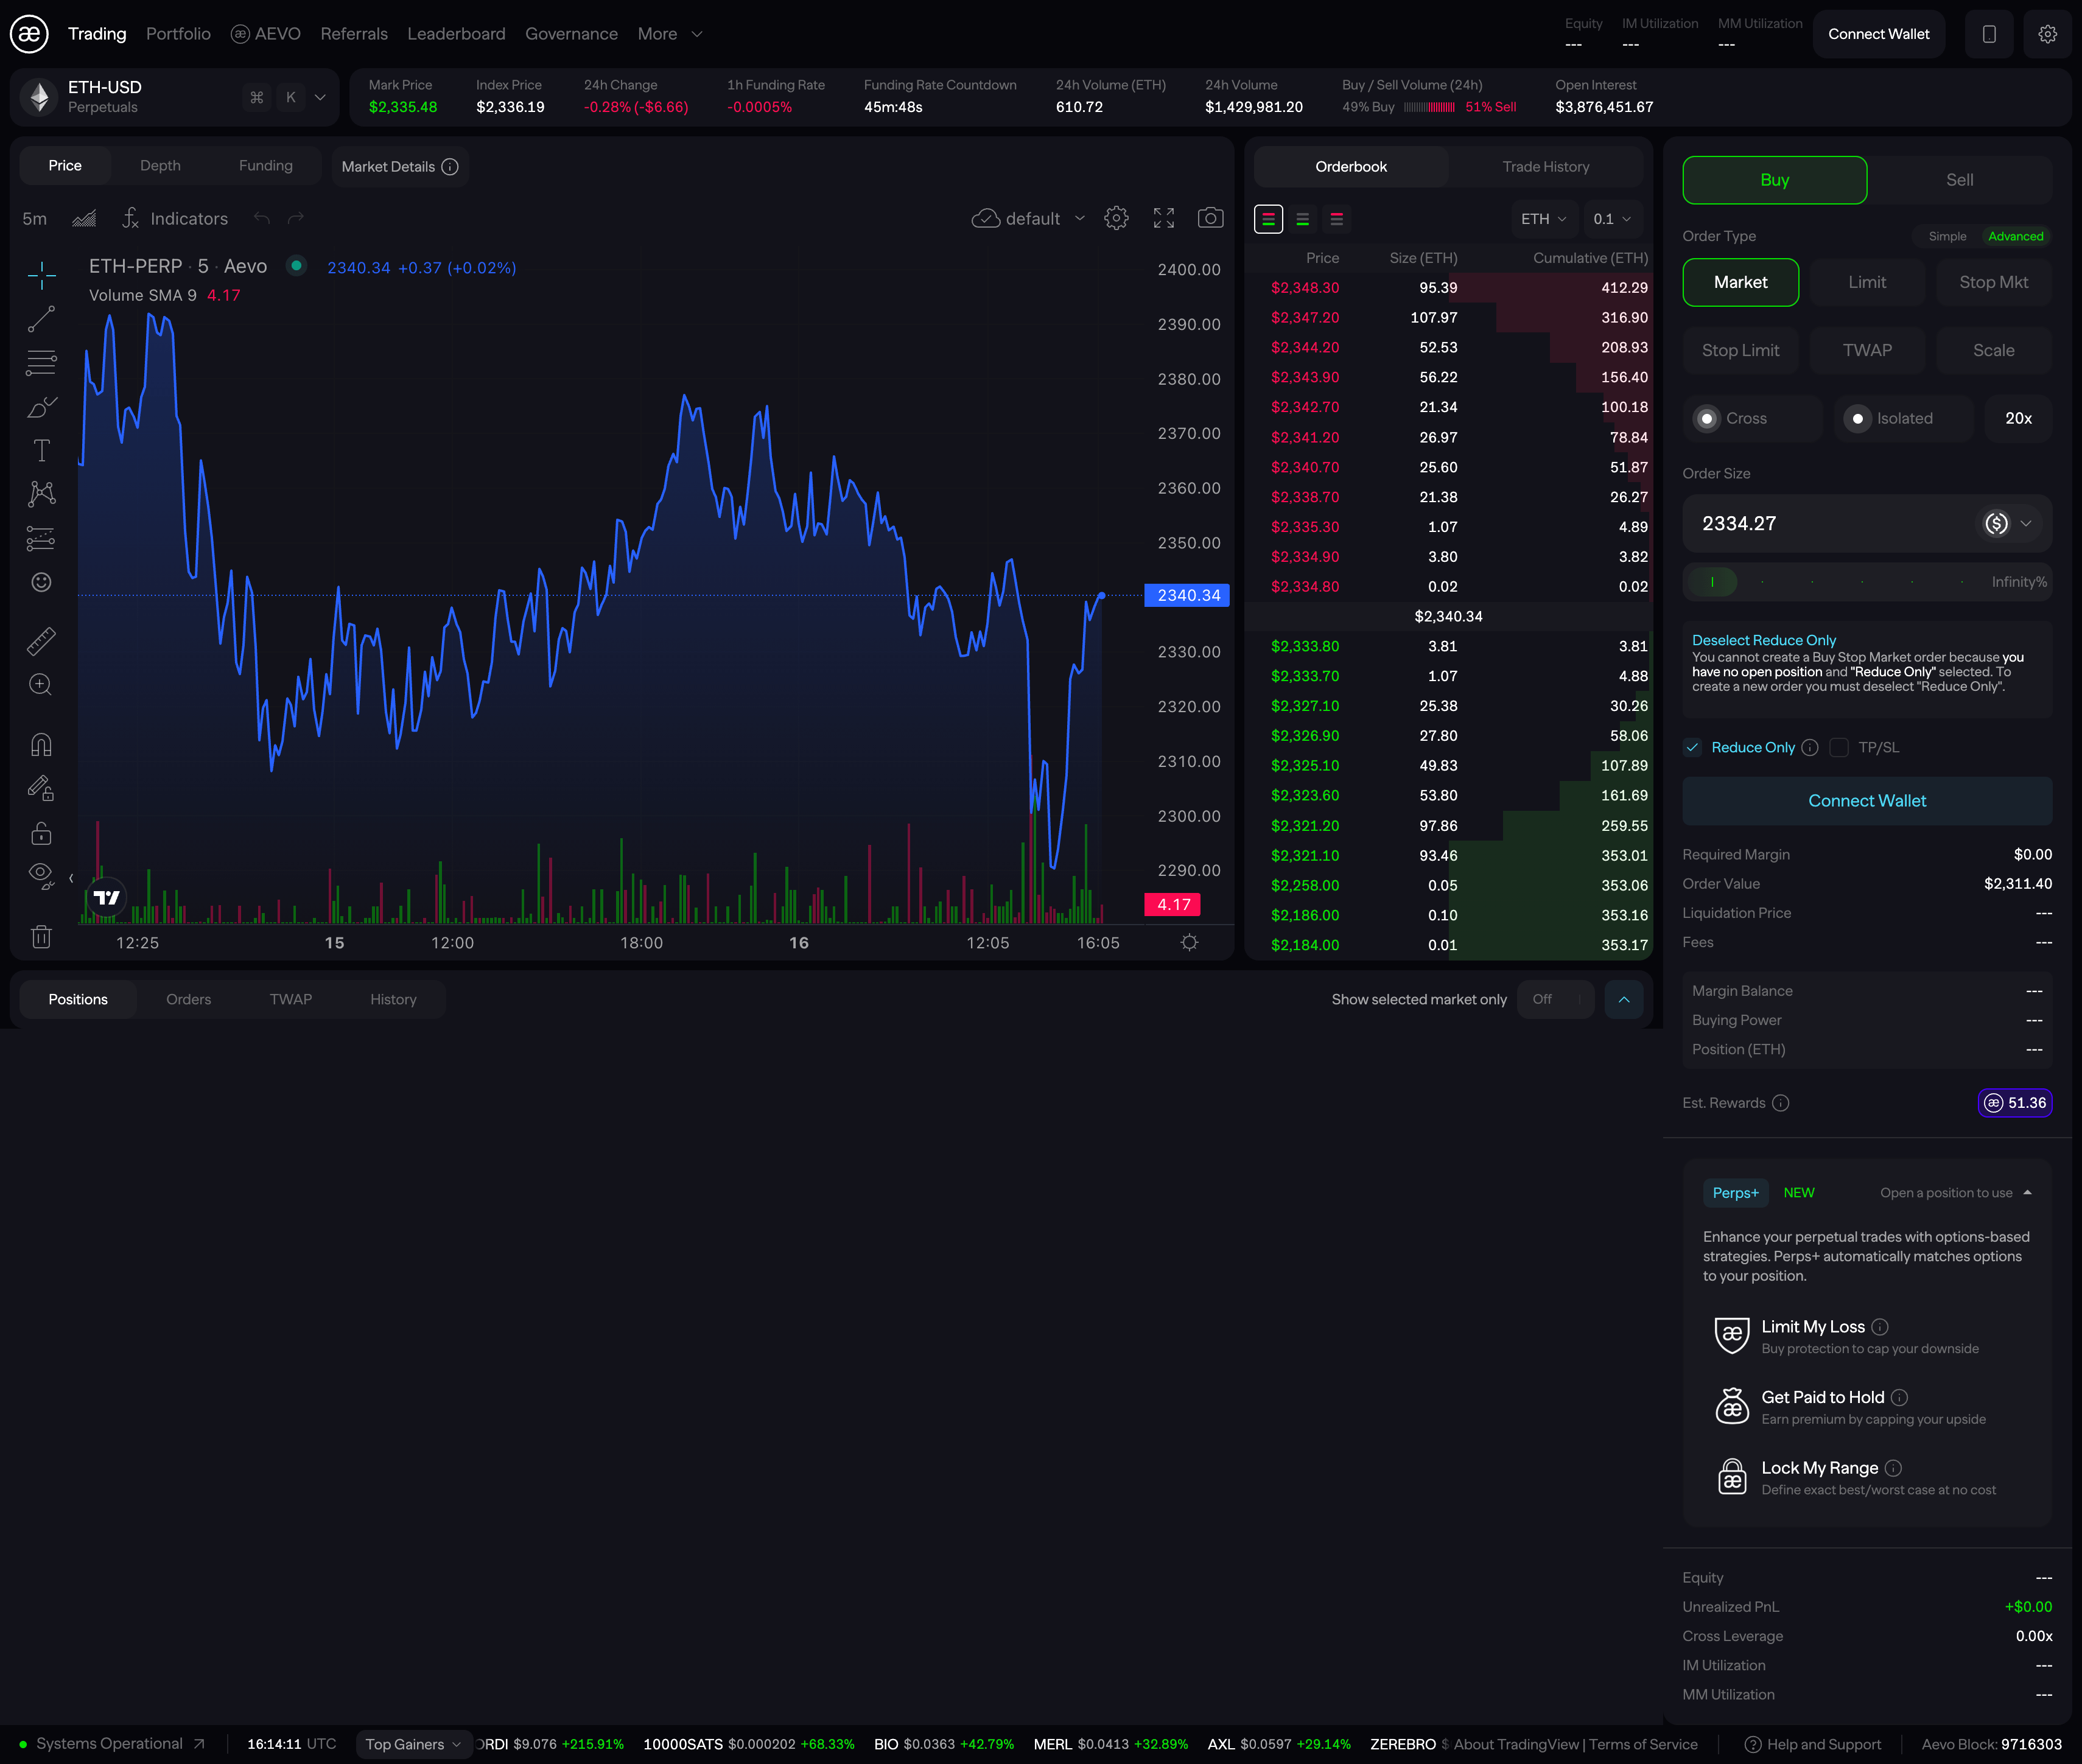Take a chart snapshot with camera icon
The width and height of the screenshot is (2082, 1764).
(1210, 218)
